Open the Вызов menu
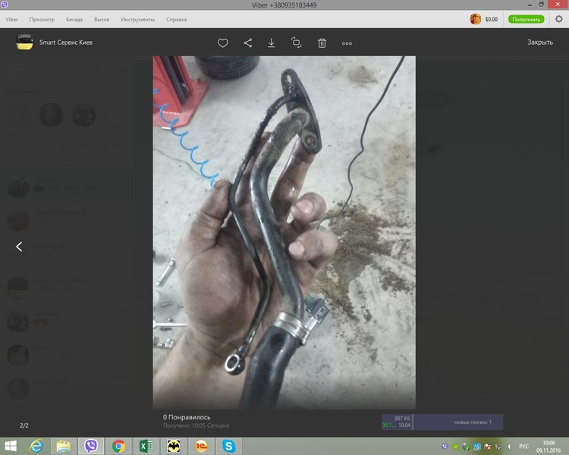Viewport: 569px width, 455px height. 102,19
